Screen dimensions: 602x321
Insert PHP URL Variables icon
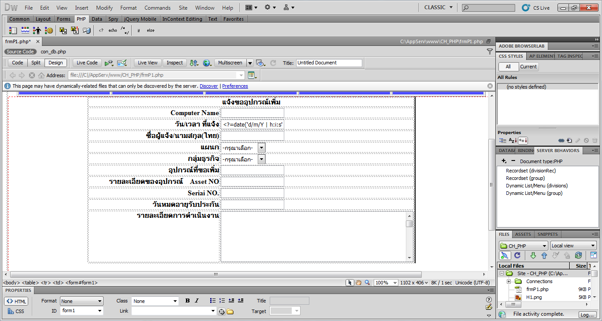[x=25, y=30]
